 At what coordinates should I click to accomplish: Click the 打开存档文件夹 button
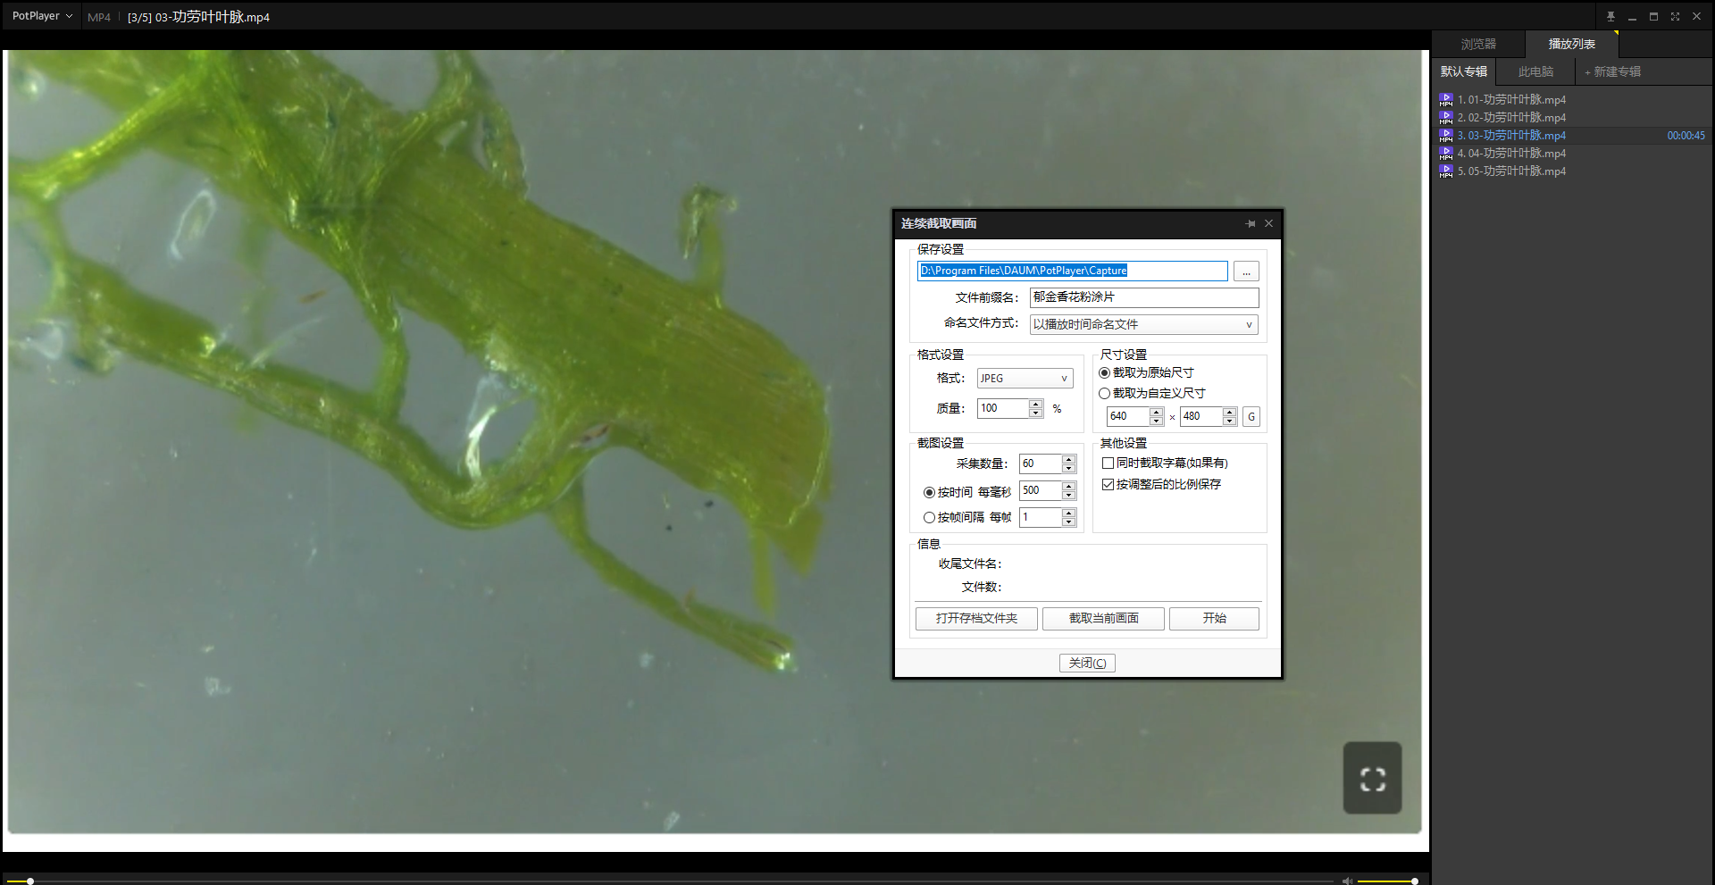click(976, 619)
